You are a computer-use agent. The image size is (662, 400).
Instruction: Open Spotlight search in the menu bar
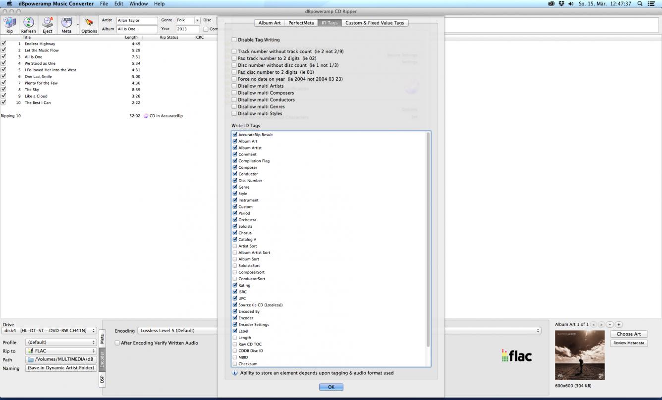coord(640,3)
